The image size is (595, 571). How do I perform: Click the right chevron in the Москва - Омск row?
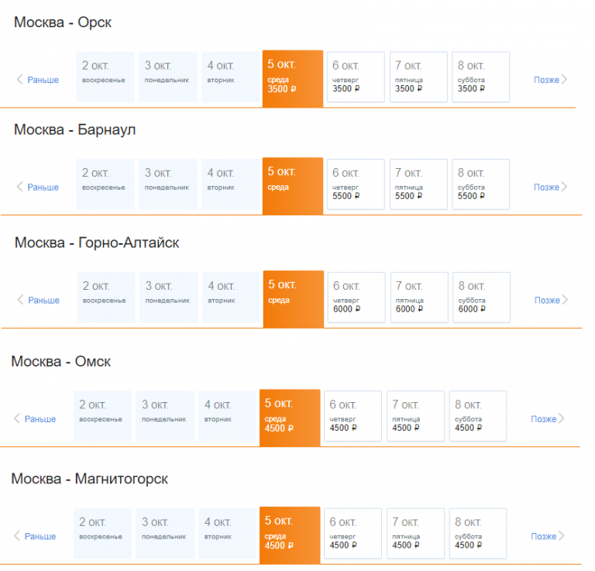click(561, 418)
